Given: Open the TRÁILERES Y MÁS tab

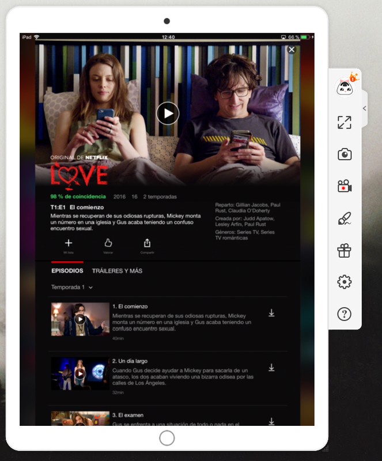Looking at the screenshot, I should (x=117, y=271).
